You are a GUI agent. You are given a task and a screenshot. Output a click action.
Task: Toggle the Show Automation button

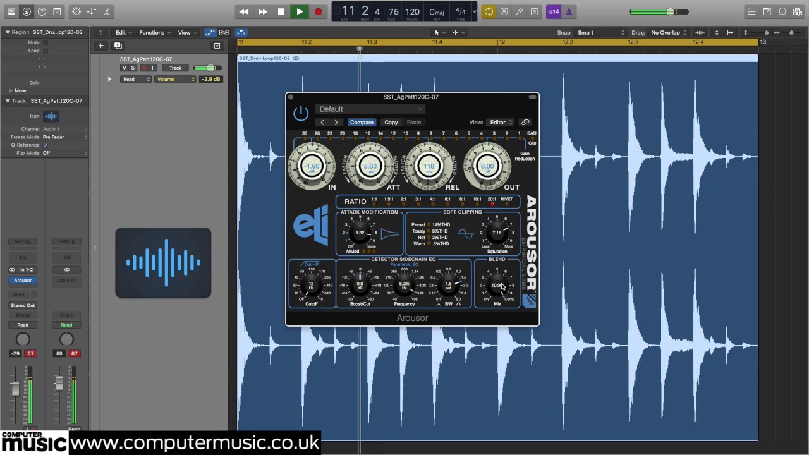[x=210, y=32]
